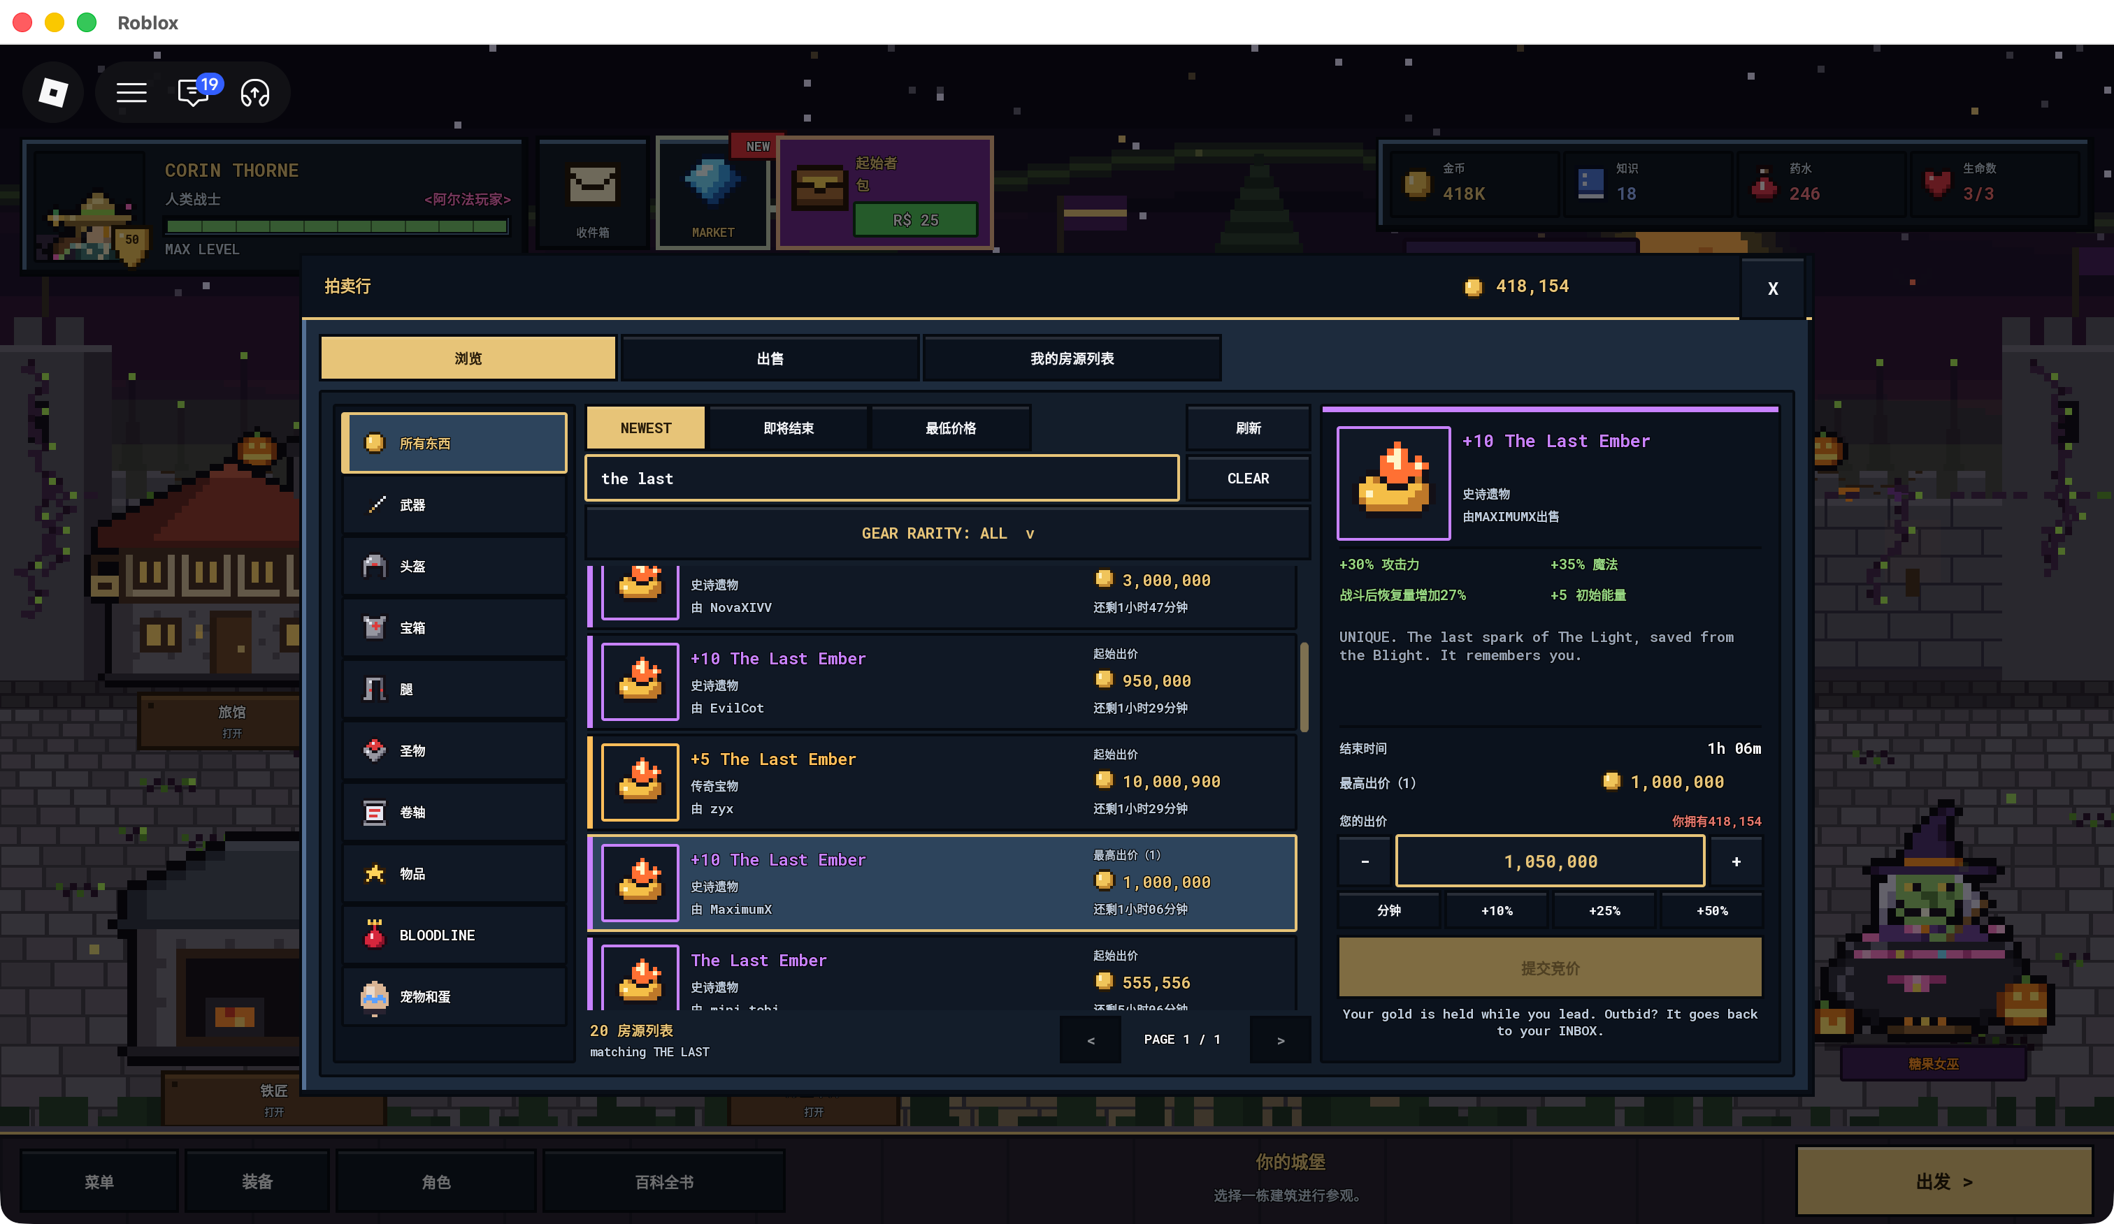Click the emote character icon
Screen dimensions: 2114x1224
(x=255, y=92)
